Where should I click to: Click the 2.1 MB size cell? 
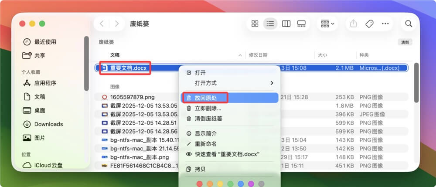(x=344, y=68)
